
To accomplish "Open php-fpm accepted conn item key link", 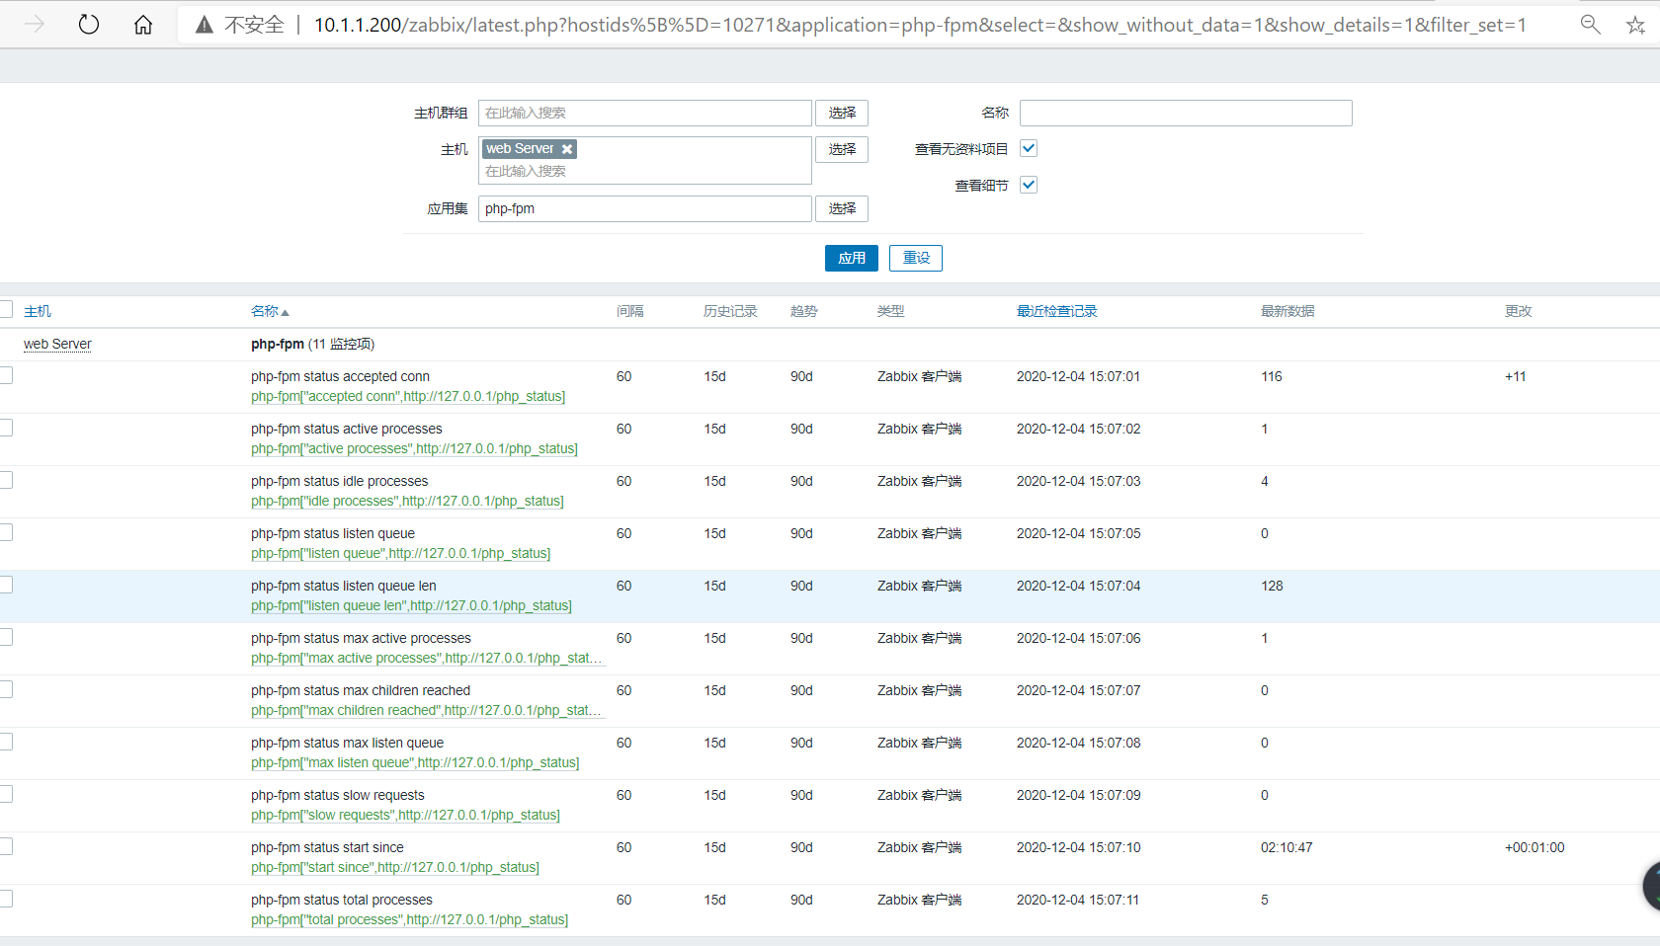I will (x=408, y=396).
